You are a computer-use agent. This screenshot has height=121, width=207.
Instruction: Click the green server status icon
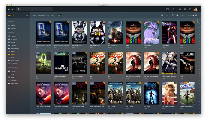tap(27, 15)
